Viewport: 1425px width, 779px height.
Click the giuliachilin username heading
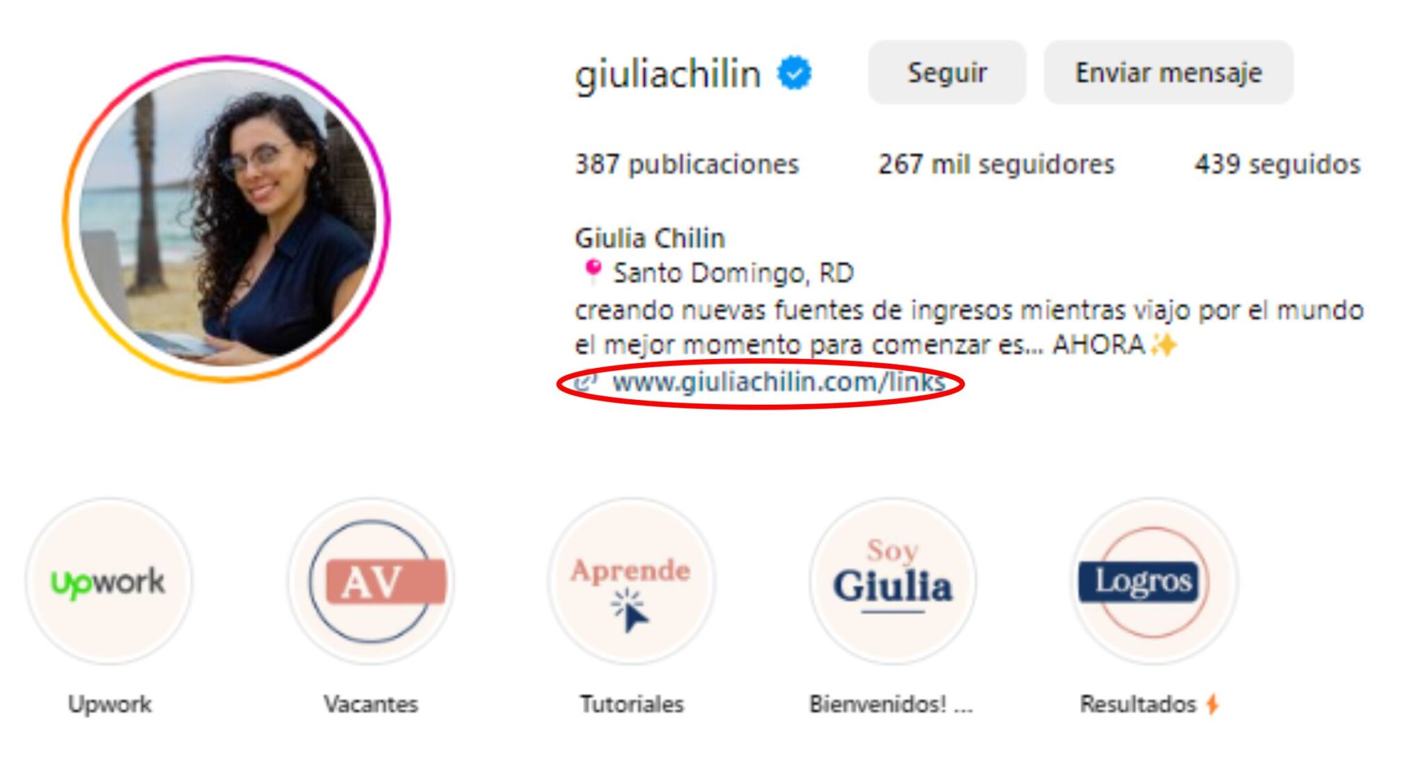point(668,74)
